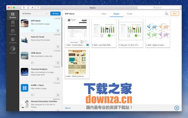The height and width of the screenshot is (118, 188).
Task: Select the 'CRM Alerts' binder title
Action: 36,53
